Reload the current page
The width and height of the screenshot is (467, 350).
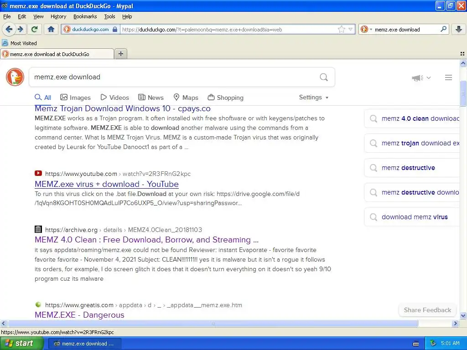(35, 29)
